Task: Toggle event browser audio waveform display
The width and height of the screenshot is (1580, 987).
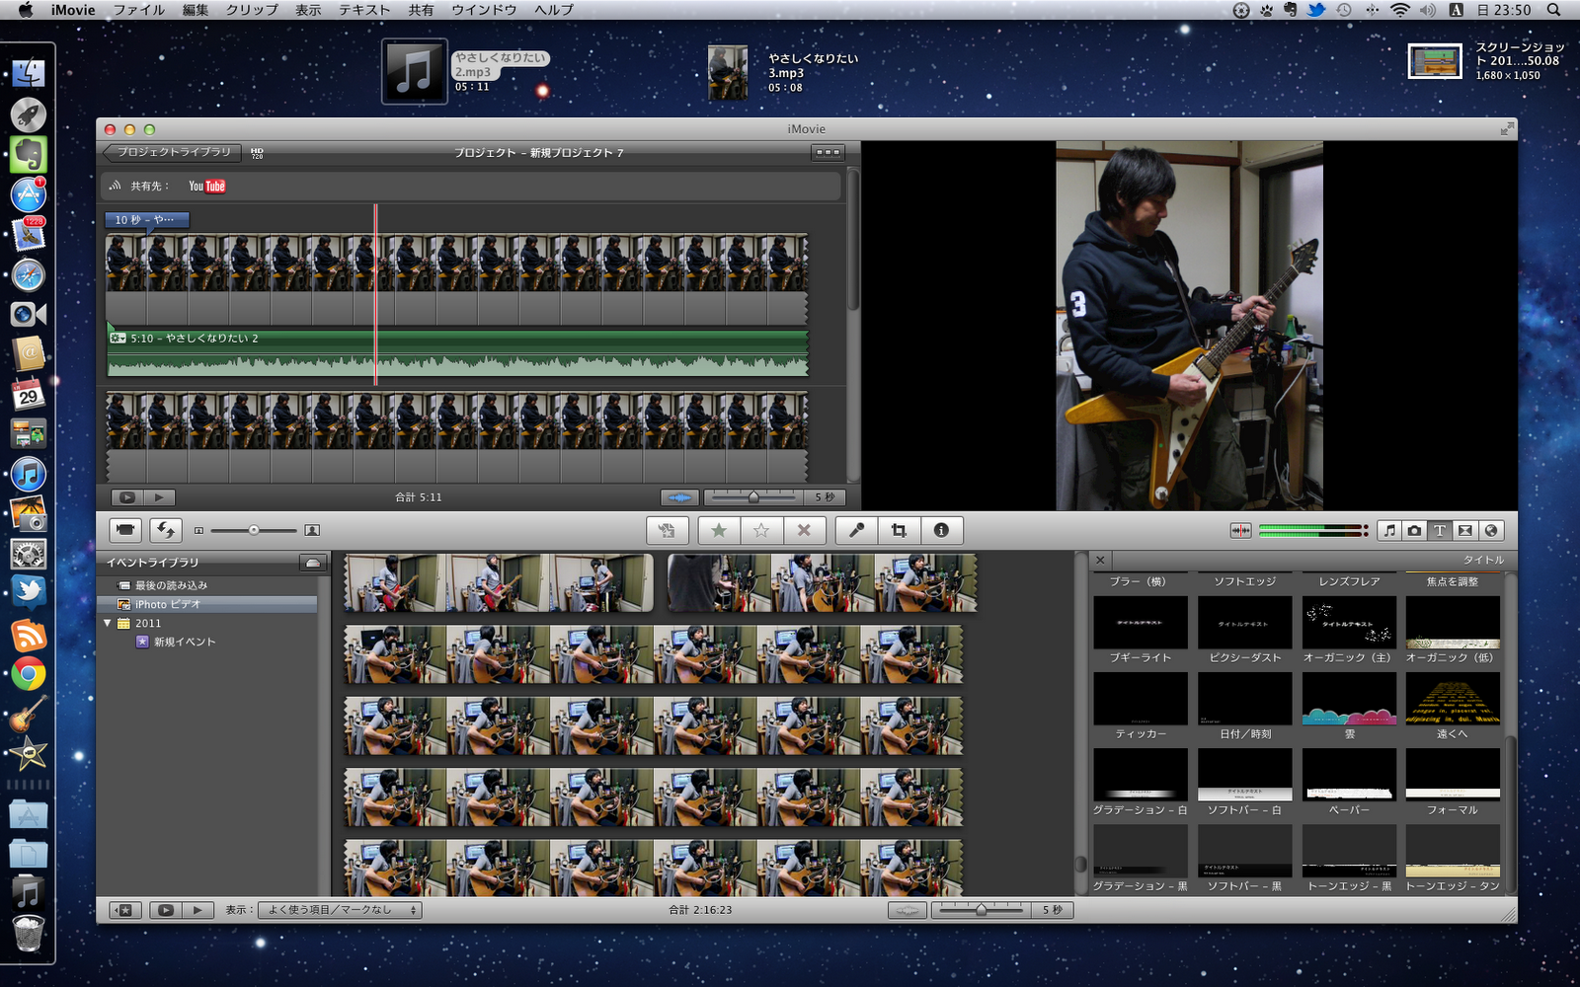Action: click(x=907, y=910)
